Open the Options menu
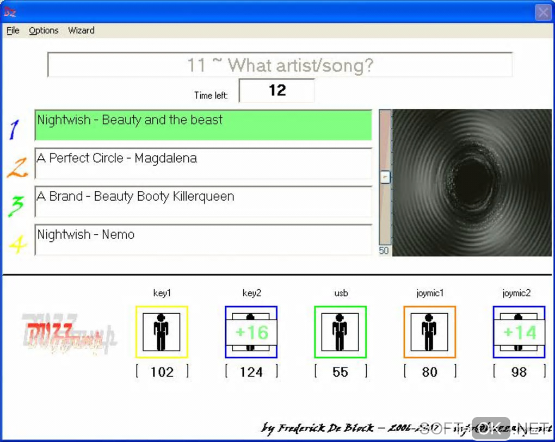 pos(44,30)
